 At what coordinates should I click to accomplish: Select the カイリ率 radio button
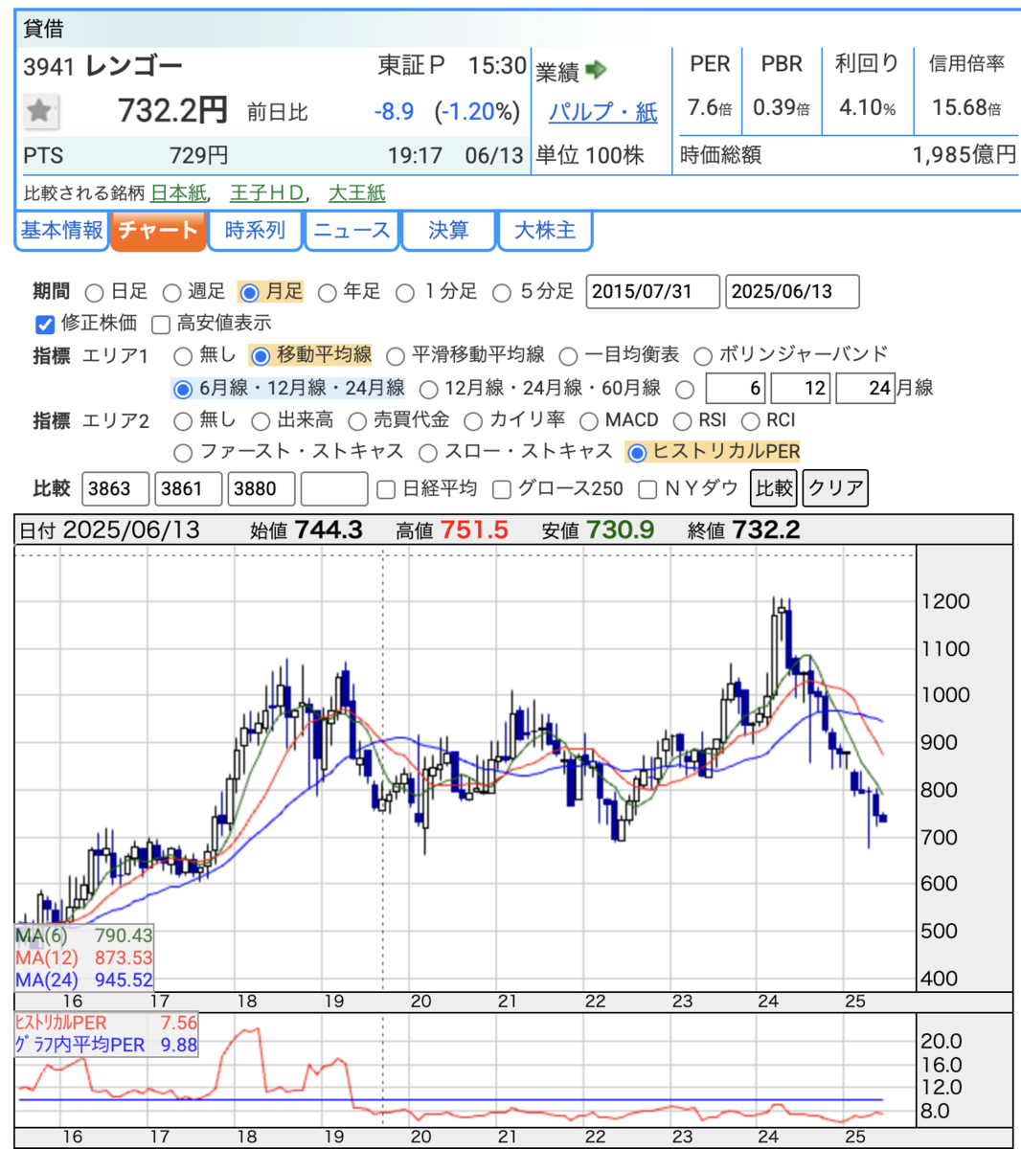[473, 421]
